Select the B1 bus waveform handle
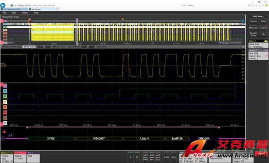Screen dimensions: 269x163 [3, 138]
